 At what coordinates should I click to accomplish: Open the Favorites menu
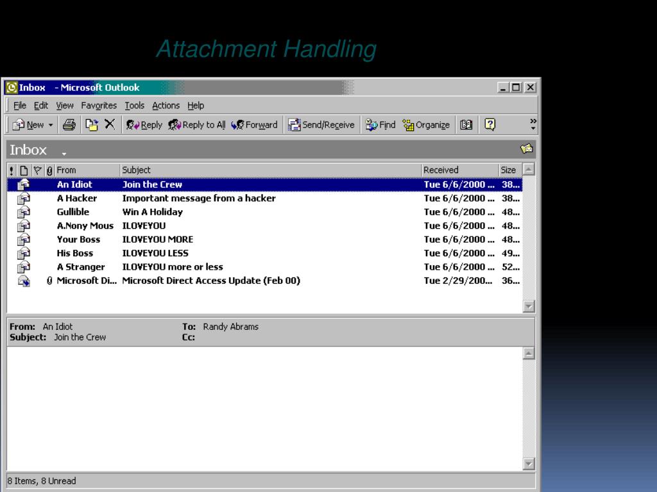(x=99, y=106)
